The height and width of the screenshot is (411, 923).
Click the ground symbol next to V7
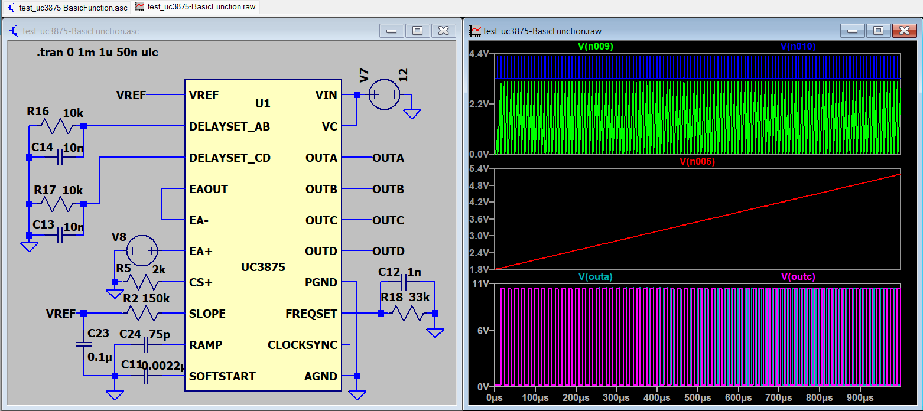412,113
